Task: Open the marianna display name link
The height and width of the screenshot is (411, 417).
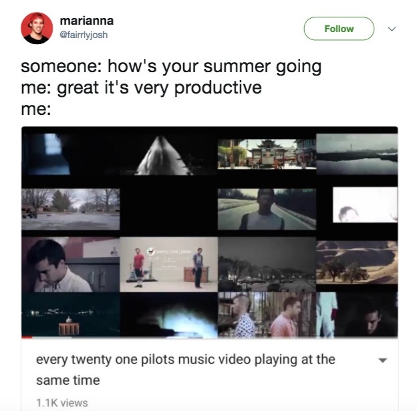Action: [87, 21]
